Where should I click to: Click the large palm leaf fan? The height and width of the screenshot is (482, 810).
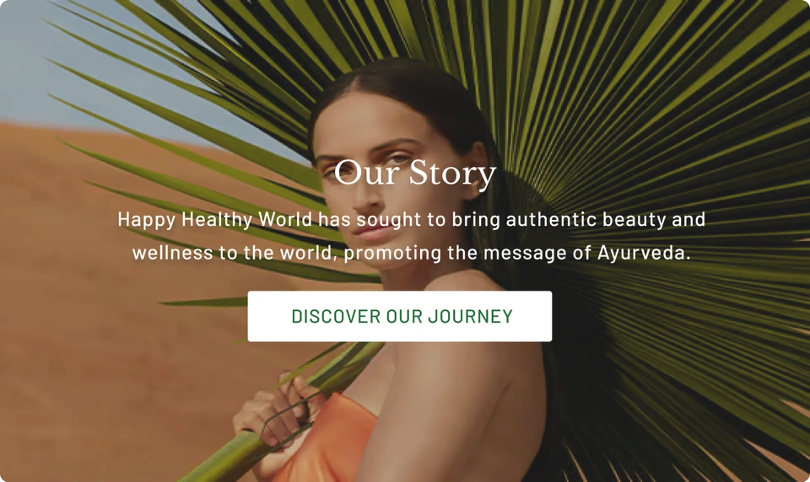click(645, 155)
